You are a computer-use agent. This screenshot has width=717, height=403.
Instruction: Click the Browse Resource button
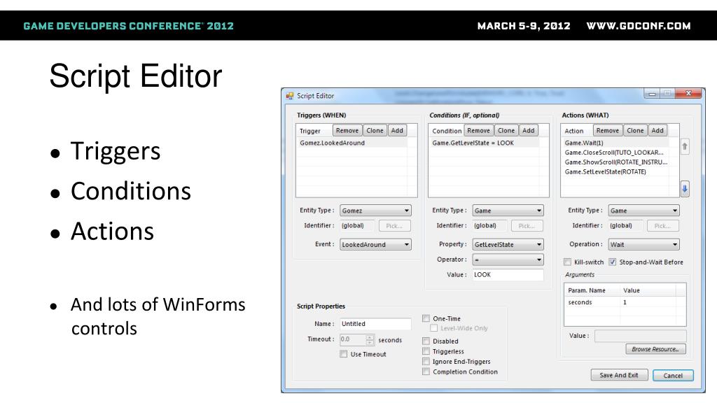point(655,349)
